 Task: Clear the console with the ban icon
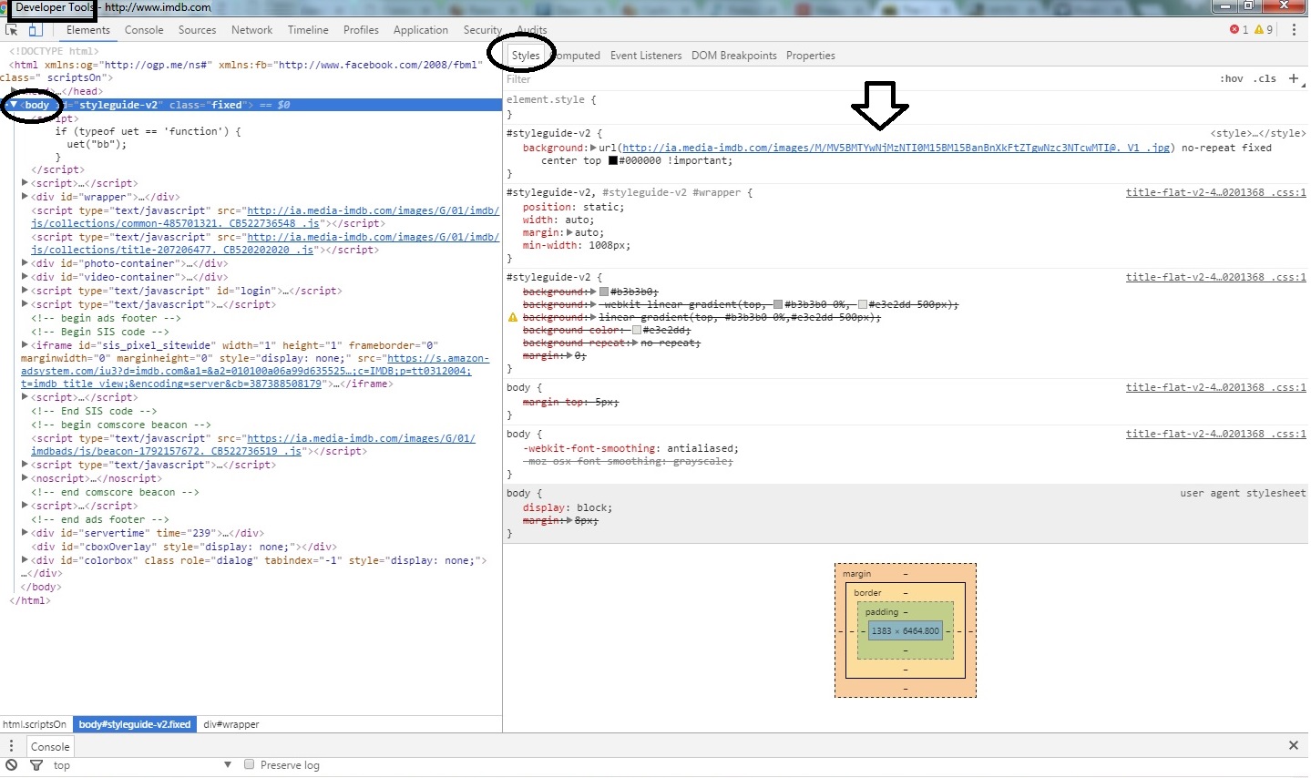pos(12,765)
